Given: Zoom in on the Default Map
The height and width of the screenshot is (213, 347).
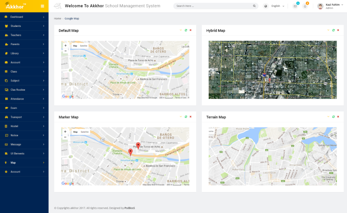Looking at the screenshot, I should click(x=65, y=46).
